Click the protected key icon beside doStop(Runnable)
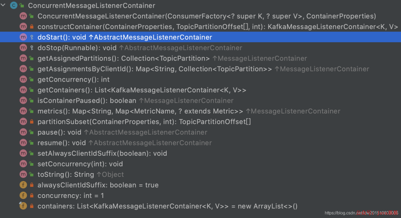This screenshot has height=218, width=401. (32, 48)
